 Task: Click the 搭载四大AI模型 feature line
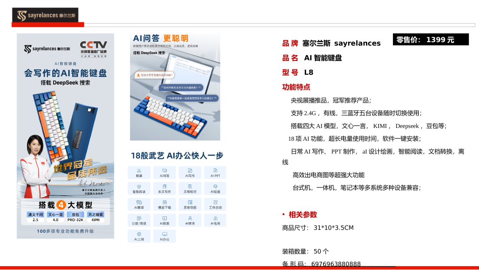click(x=369, y=126)
